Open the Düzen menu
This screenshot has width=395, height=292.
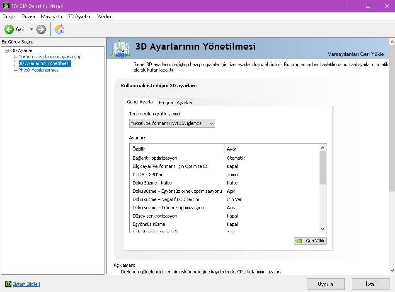click(28, 17)
